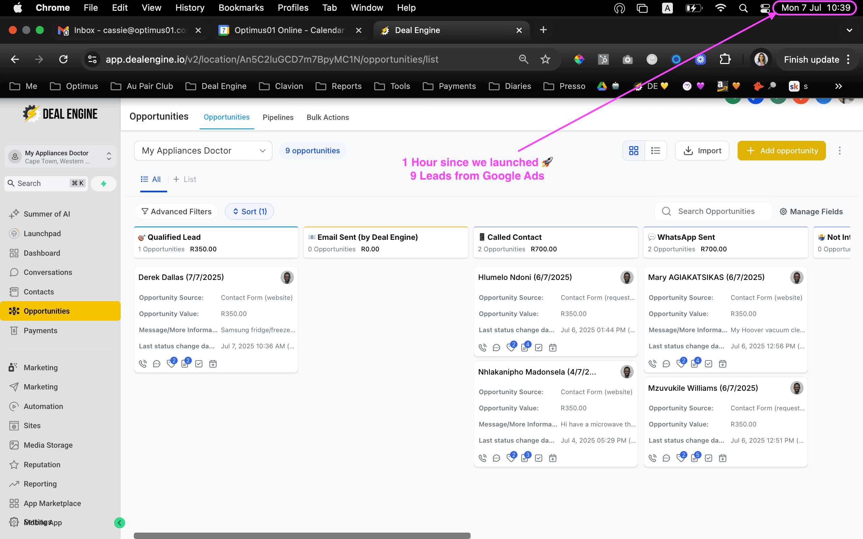Image resolution: width=863 pixels, height=539 pixels.
Task: Add a new List
Action: tap(185, 179)
